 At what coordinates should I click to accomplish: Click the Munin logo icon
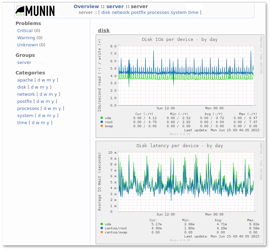pyautogui.click(x=35, y=11)
